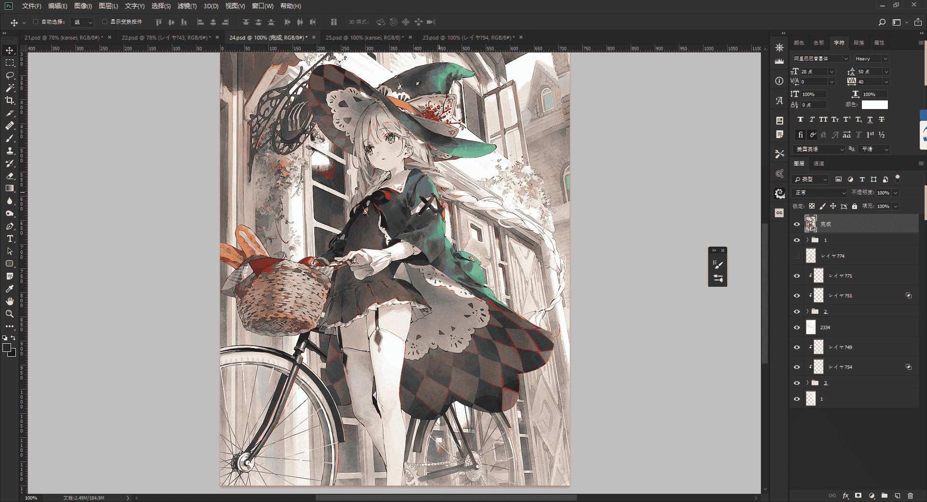
Task: Switch to the 通道 panel tab
Action: coord(819,164)
